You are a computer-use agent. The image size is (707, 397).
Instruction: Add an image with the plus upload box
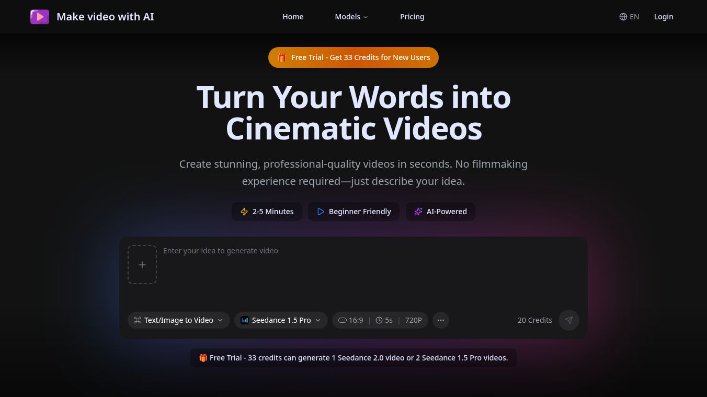142,265
